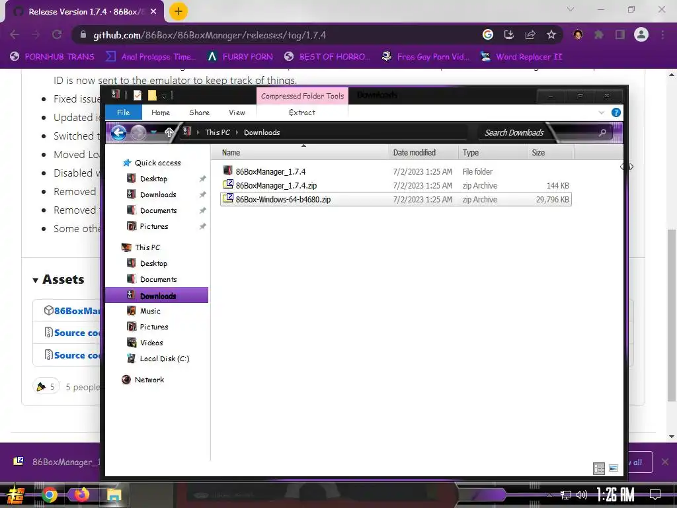Click This PC in address breadcrumb
The height and width of the screenshot is (508, 677).
pos(218,132)
